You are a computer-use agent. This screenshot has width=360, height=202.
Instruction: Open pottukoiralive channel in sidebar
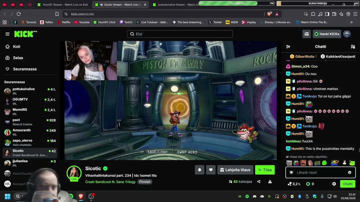(x=30, y=91)
